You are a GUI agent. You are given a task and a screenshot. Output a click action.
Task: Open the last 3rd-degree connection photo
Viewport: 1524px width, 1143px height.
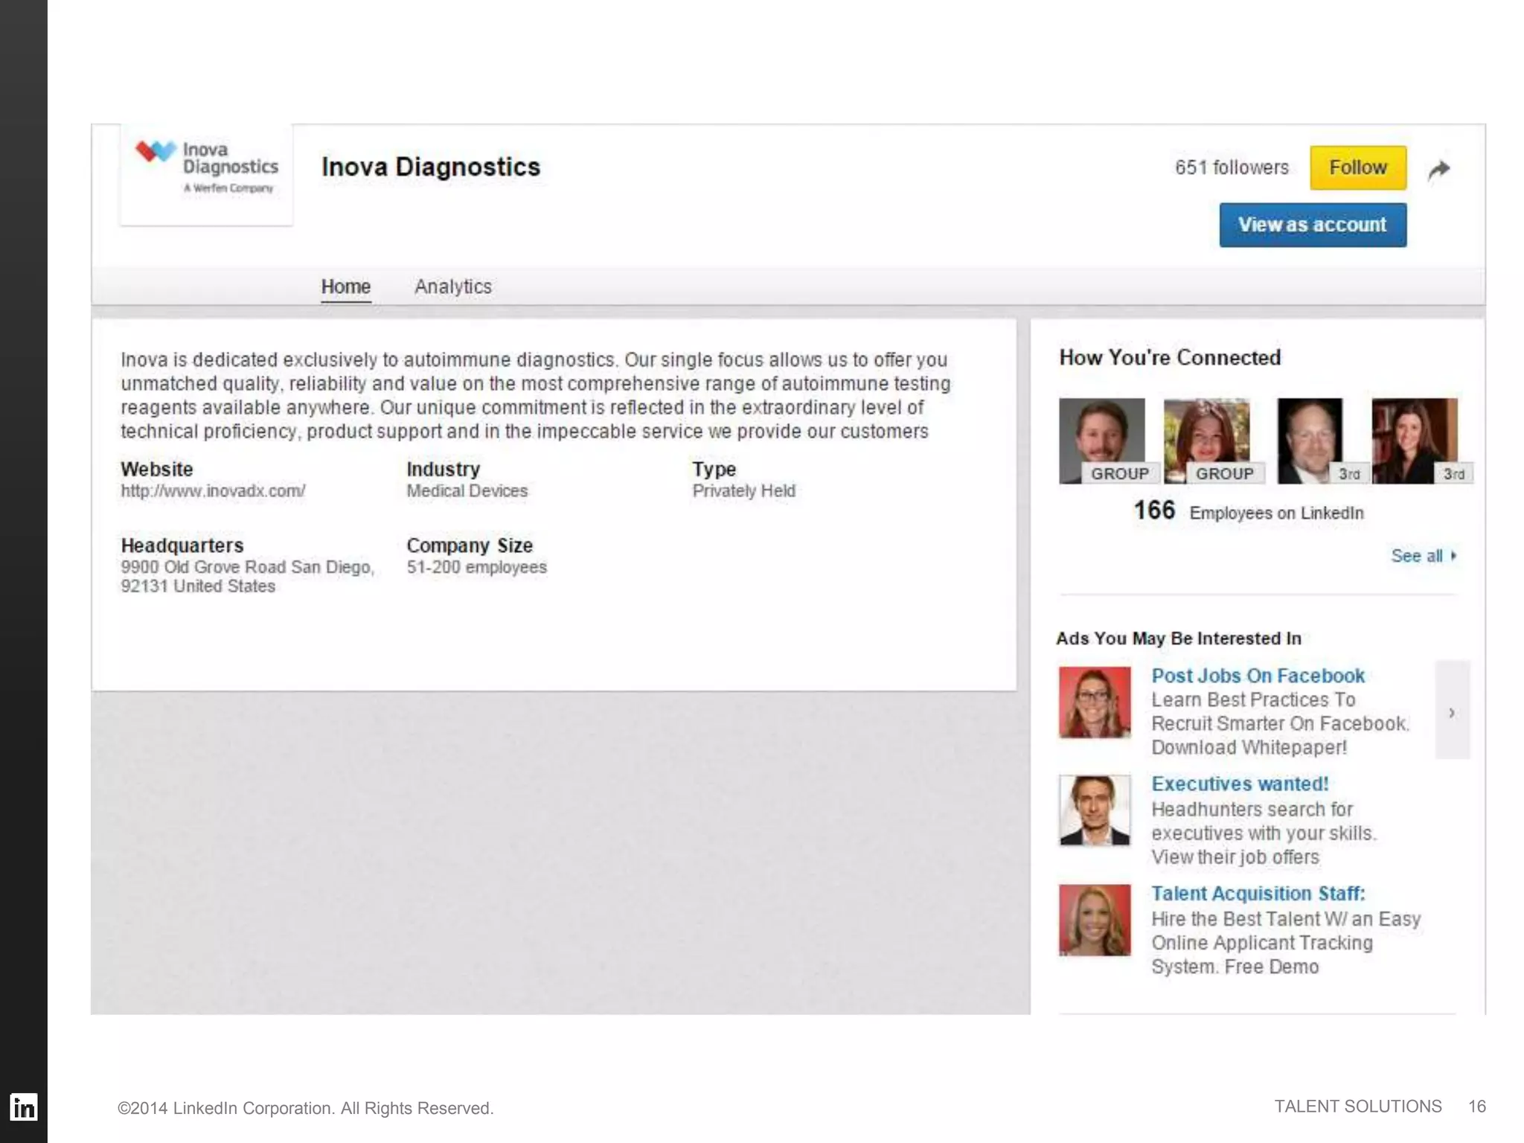click(1415, 441)
